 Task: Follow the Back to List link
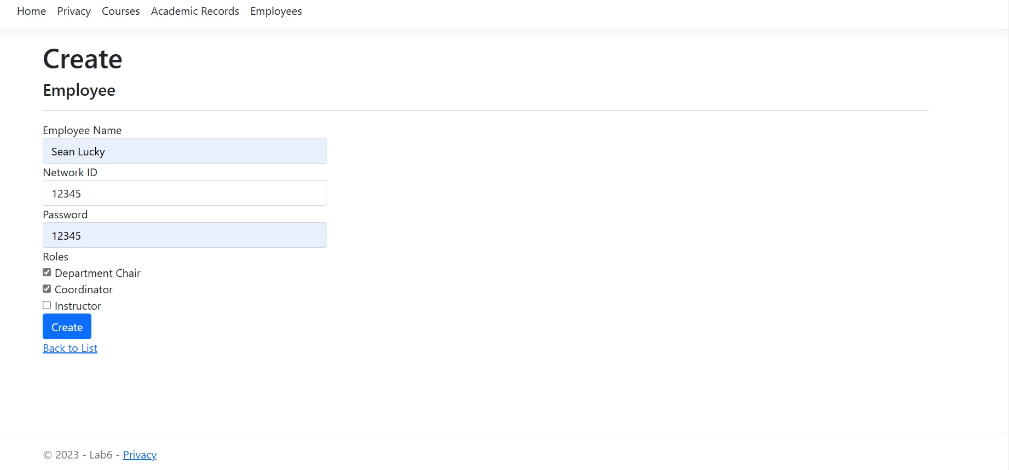pos(70,348)
